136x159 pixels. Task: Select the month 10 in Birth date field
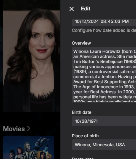[x=77, y=121]
